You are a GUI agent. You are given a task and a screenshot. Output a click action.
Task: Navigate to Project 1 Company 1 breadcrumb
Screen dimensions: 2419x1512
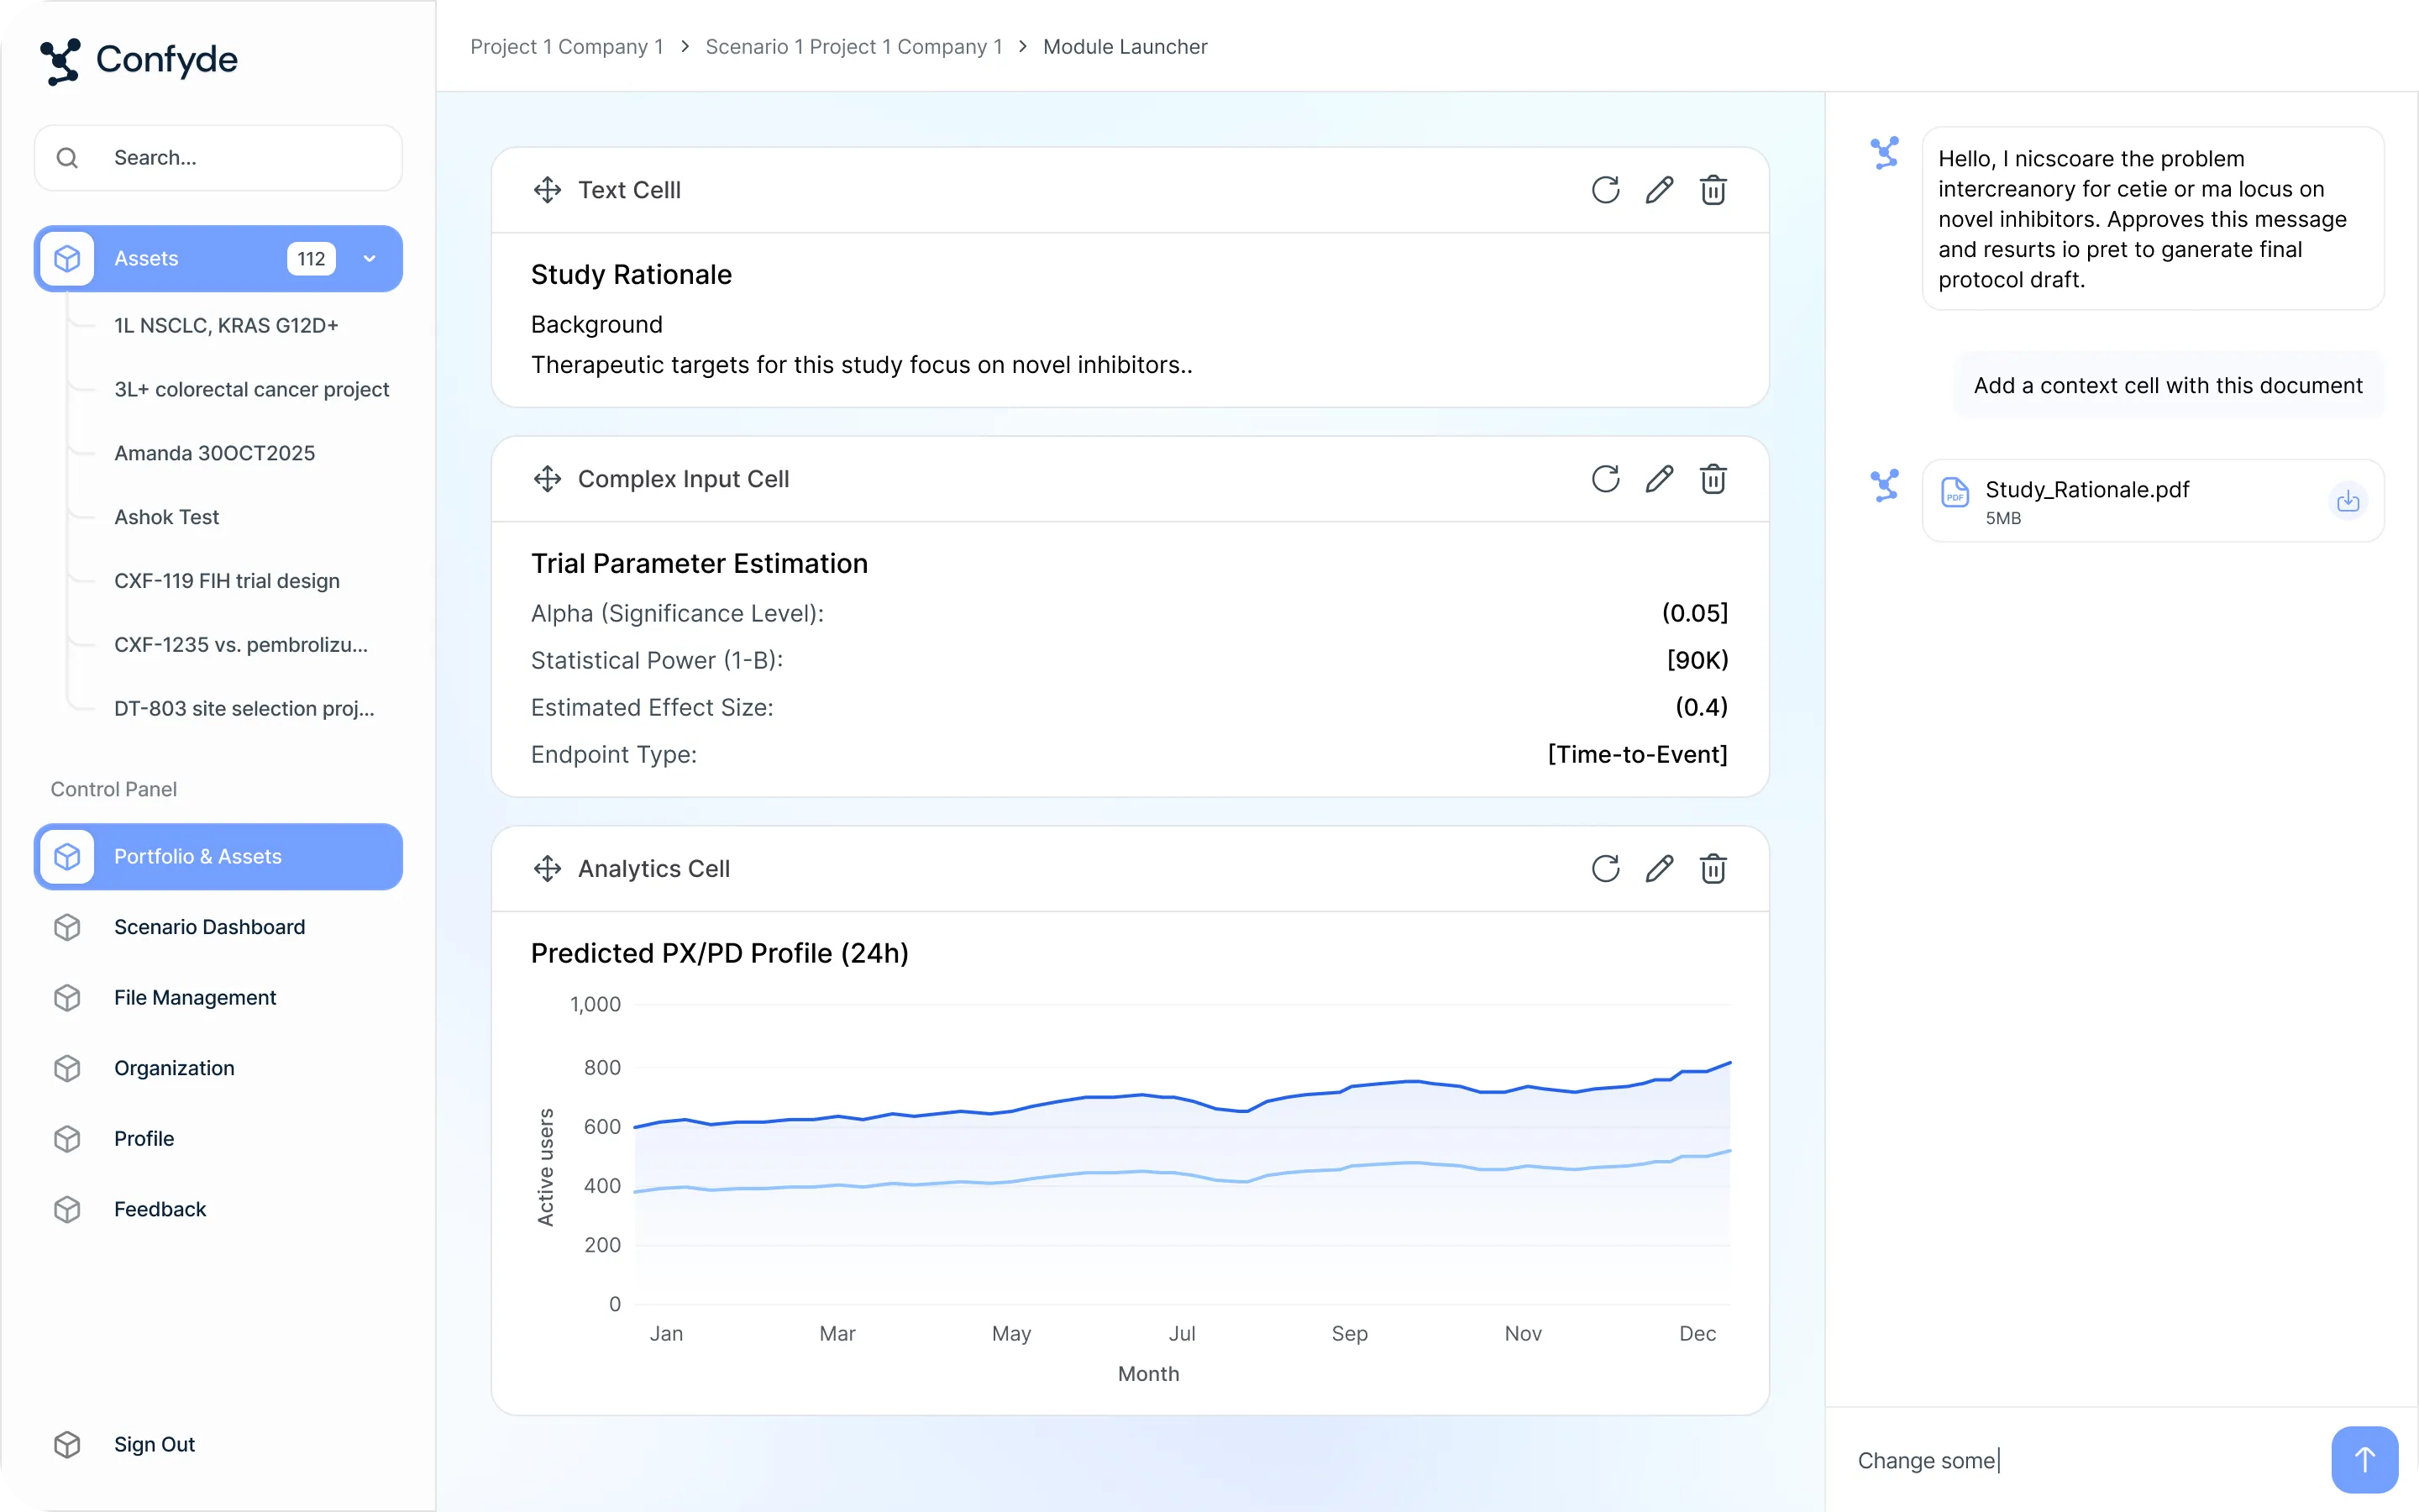click(566, 47)
